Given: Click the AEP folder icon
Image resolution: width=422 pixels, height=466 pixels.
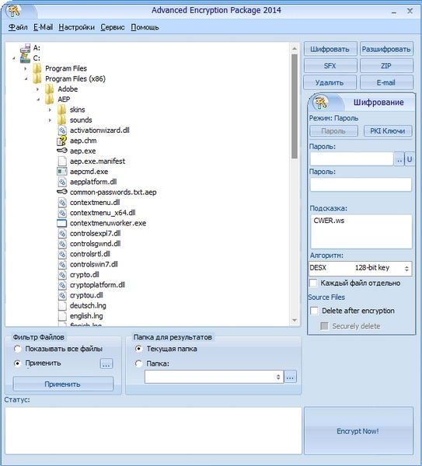Looking at the screenshot, I should pos(50,99).
